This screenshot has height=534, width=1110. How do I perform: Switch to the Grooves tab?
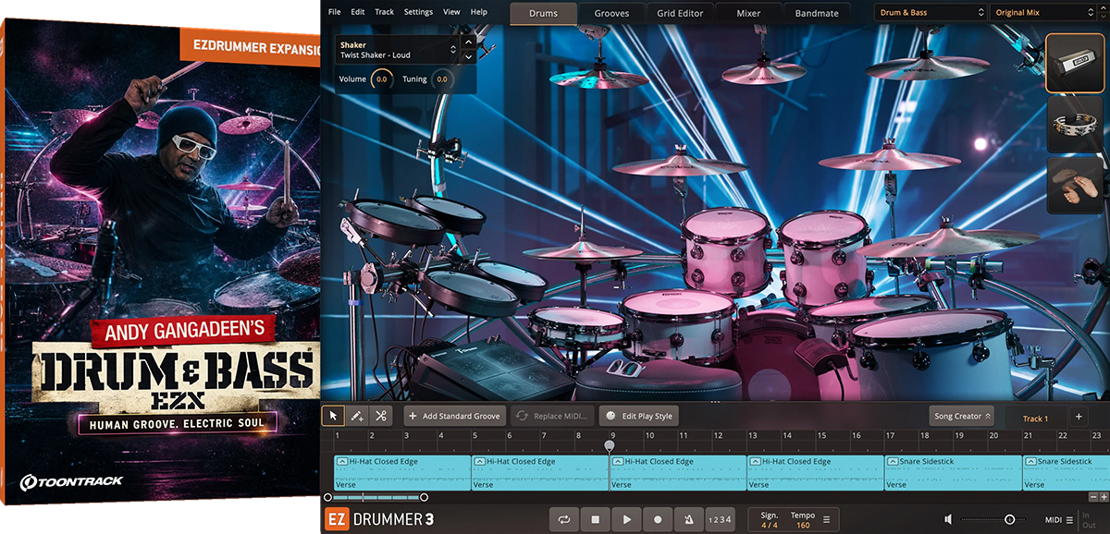(611, 13)
